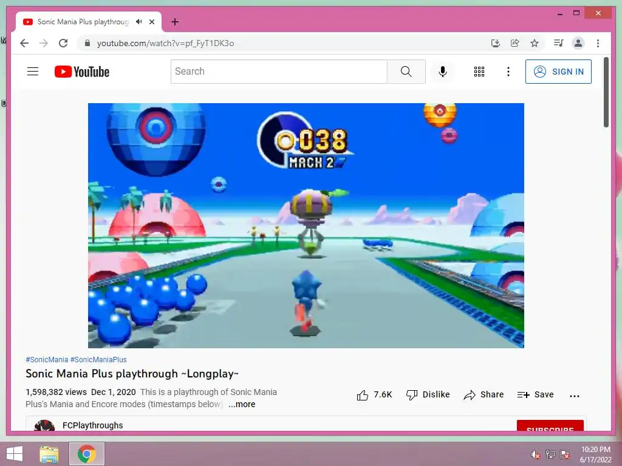Viewport: 622px width, 466px height.
Task: Open File Explorer from taskbar
Action: click(49, 454)
